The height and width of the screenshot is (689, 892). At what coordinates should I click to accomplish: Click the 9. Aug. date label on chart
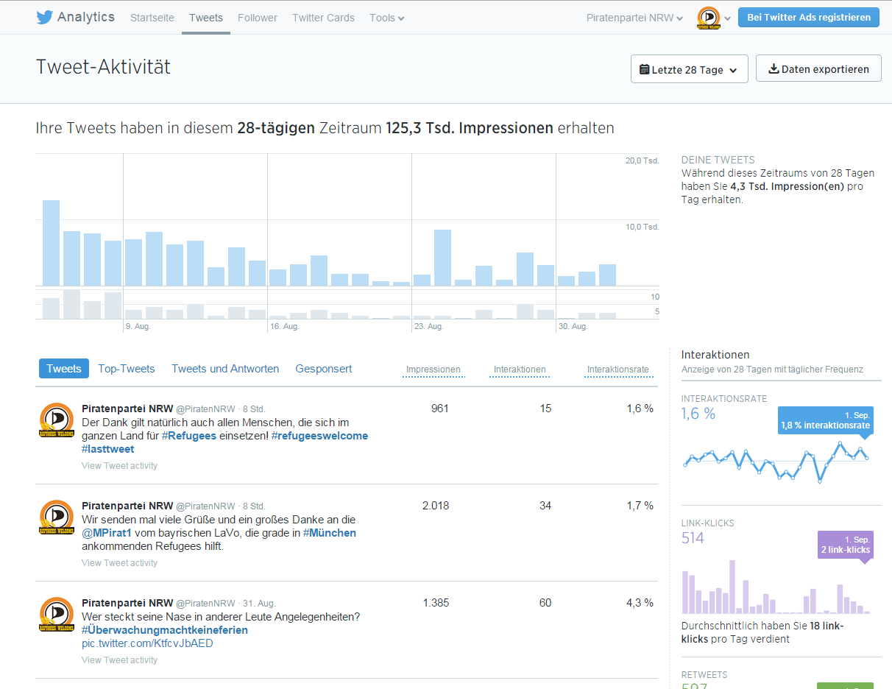pyautogui.click(x=138, y=326)
